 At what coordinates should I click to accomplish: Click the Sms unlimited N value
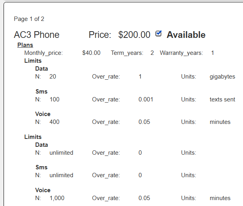point(61,175)
